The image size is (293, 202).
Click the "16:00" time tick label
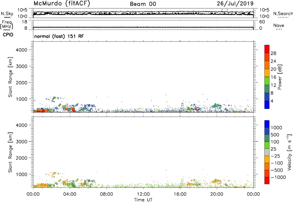(x=180, y=194)
